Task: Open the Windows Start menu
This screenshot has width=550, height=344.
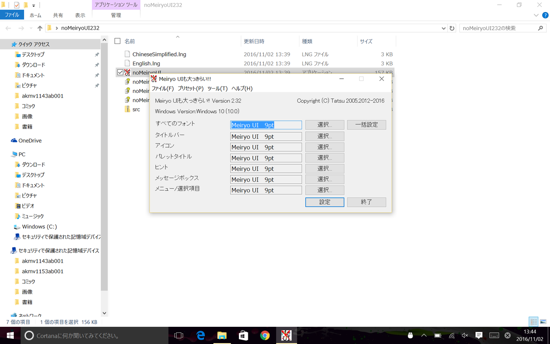Action: pyautogui.click(x=10, y=335)
